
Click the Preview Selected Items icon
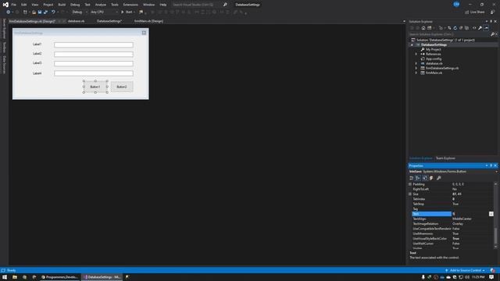(486, 28)
